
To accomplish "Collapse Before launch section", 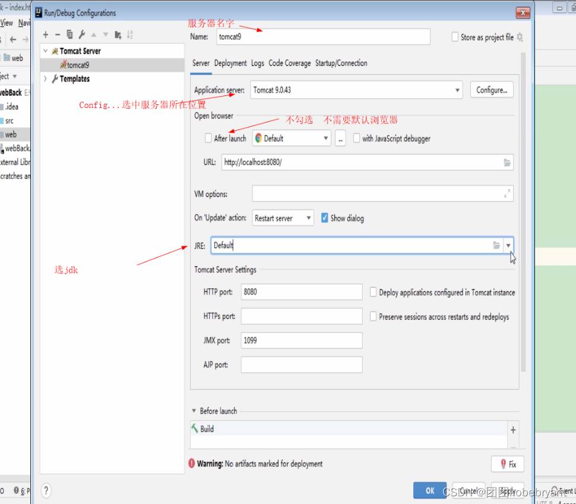I will 194,411.
